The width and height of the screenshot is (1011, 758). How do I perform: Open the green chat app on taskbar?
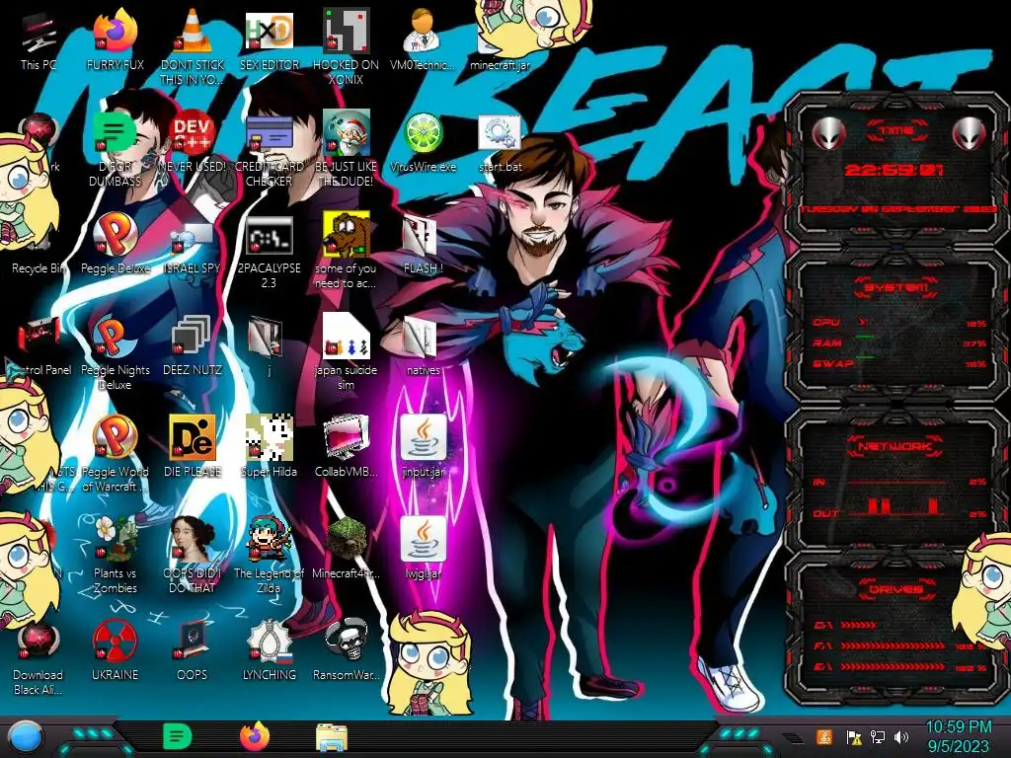178,736
